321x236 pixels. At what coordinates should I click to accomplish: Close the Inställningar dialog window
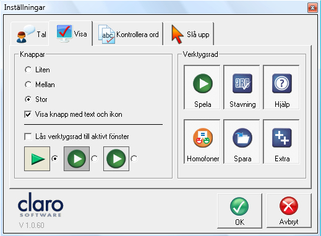pos(312,8)
